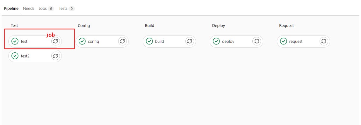Open the build job link
This screenshot has width=361, height=125.
point(160,42)
